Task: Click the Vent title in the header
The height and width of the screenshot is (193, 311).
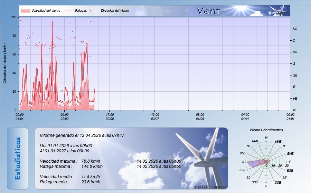Action: [208, 11]
